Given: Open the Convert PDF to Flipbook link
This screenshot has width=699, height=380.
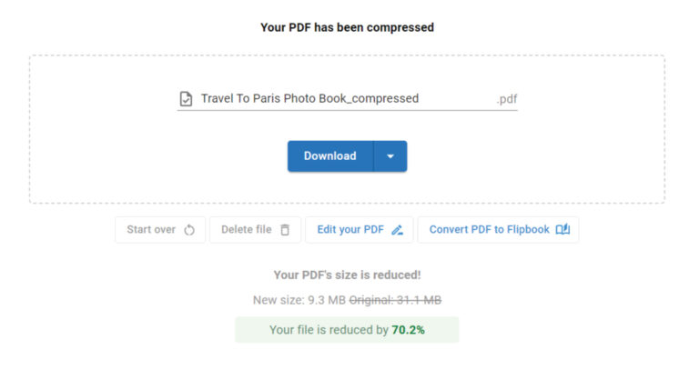Looking at the screenshot, I should [x=489, y=230].
